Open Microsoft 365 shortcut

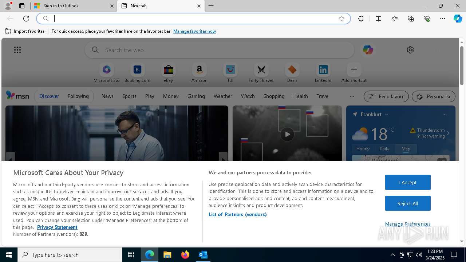click(106, 73)
